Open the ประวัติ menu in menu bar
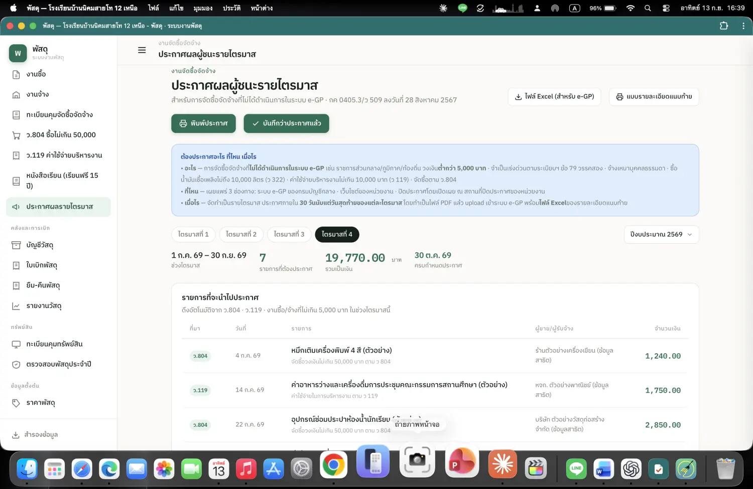This screenshot has height=489, width=753. point(231,8)
